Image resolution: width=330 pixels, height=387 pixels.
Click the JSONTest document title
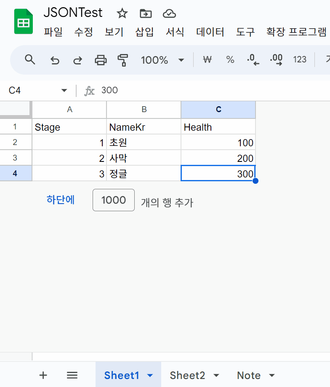coord(73,13)
